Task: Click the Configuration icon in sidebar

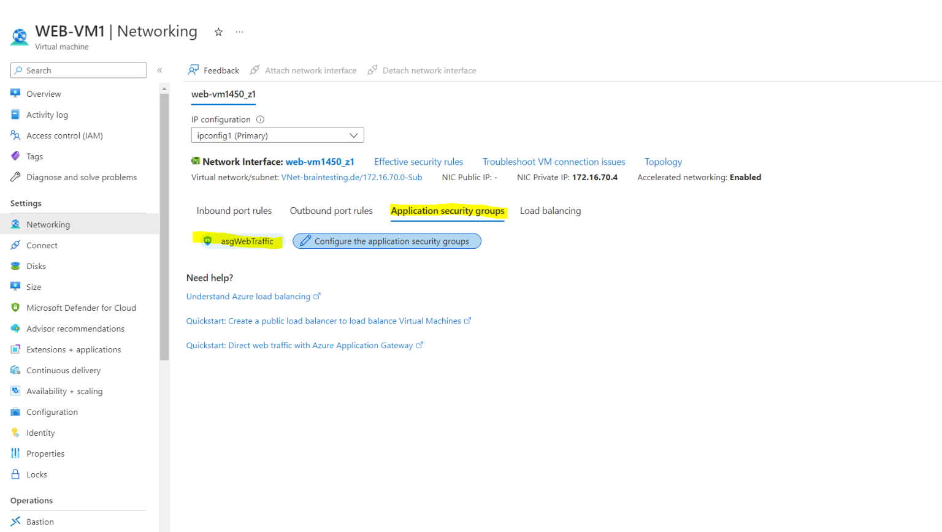Action: pos(15,412)
